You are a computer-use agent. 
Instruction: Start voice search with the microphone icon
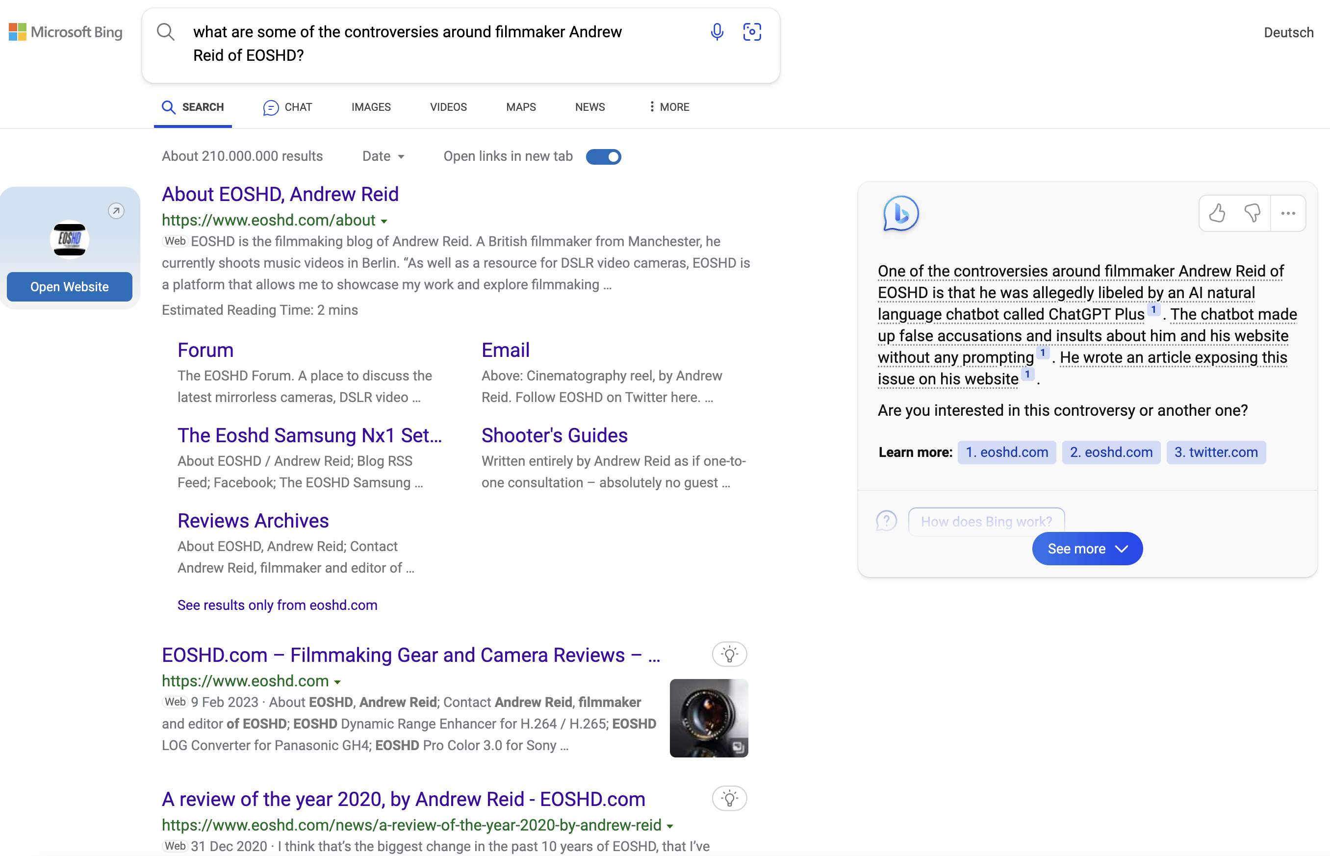716,32
